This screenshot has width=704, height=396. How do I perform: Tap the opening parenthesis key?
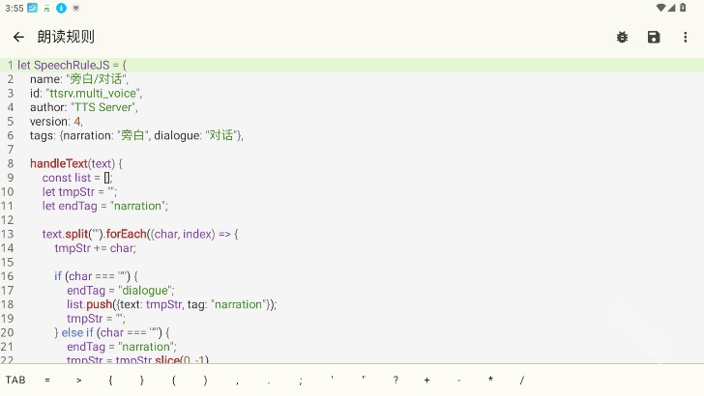coord(174,381)
